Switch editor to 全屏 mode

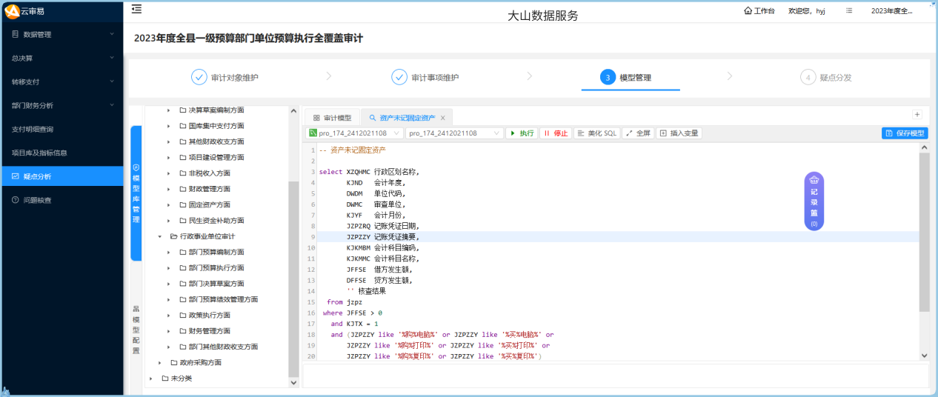click(x=638, y=133)
